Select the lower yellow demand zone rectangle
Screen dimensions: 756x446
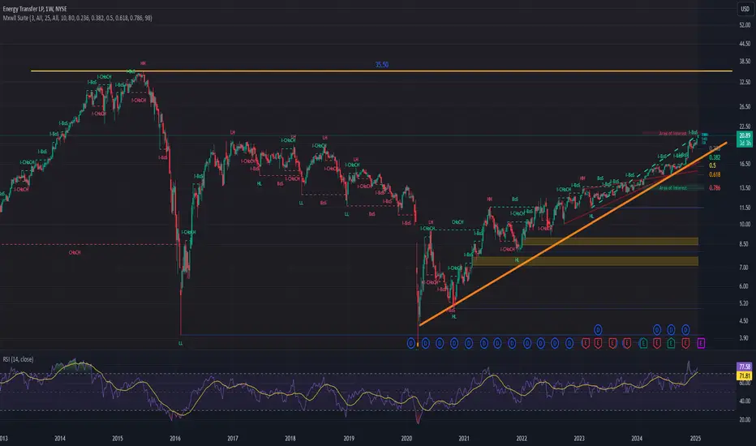coord(586,261)
